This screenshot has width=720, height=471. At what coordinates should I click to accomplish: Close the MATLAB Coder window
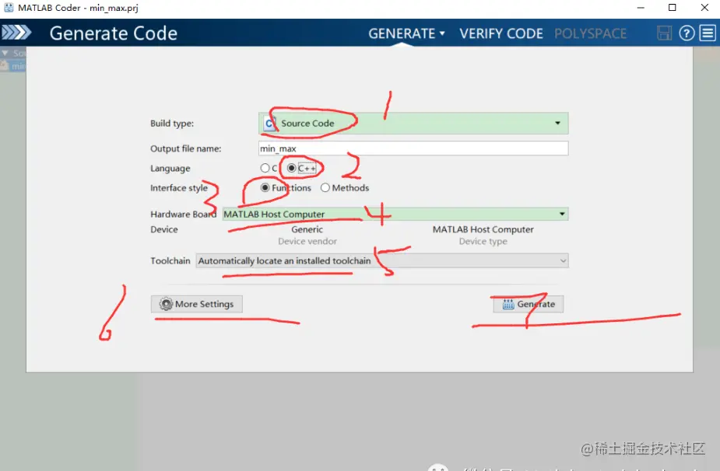pos(704,8)
